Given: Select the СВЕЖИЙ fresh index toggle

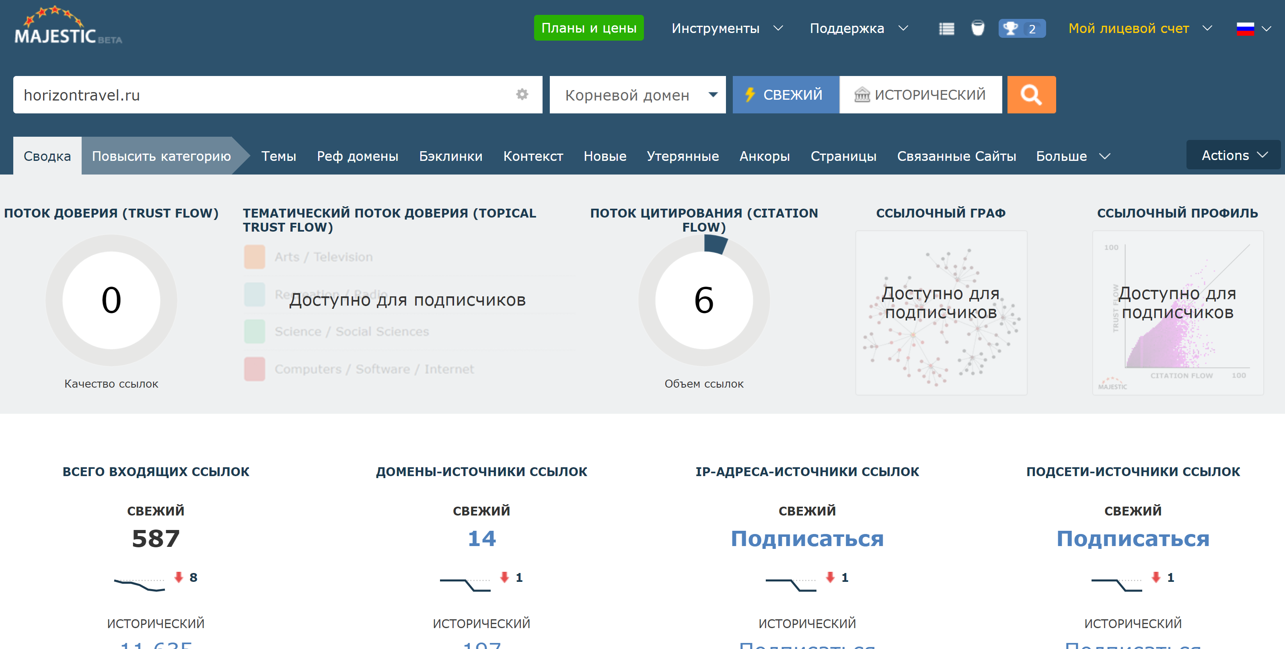Looking at the screenshot, I should click(785, 95).
